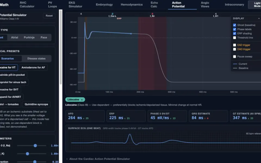
Task: Remove the Lidocaine drug chip
Action: 82,100
